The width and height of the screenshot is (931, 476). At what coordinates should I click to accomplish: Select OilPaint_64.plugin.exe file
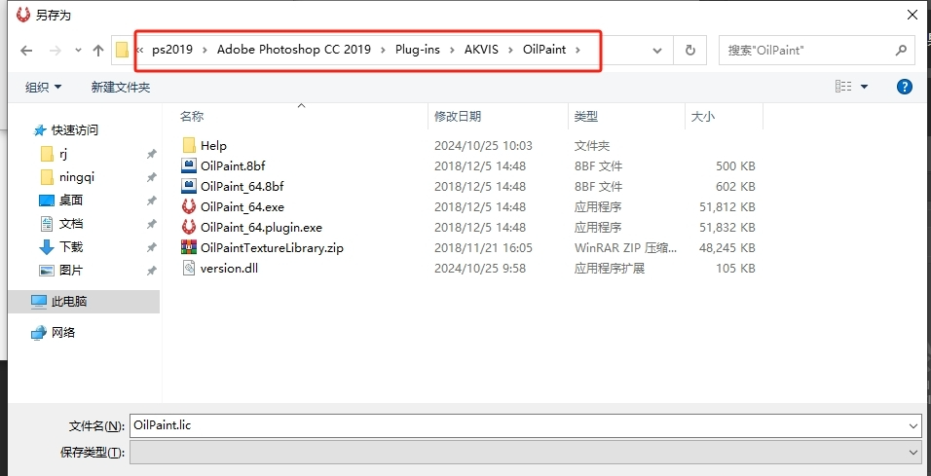tap(261, 228)
